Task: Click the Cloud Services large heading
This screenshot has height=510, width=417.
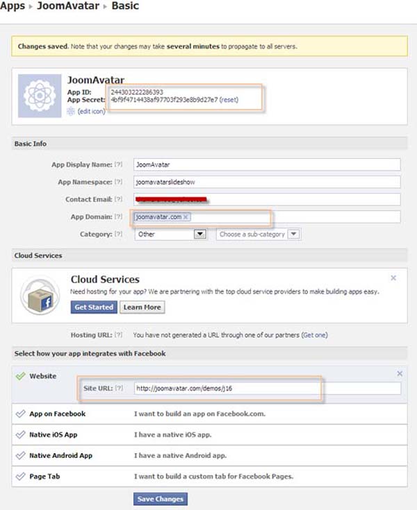Action: point(105,280)
